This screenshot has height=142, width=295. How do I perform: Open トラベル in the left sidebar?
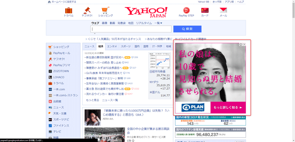[x=59, y=83]
